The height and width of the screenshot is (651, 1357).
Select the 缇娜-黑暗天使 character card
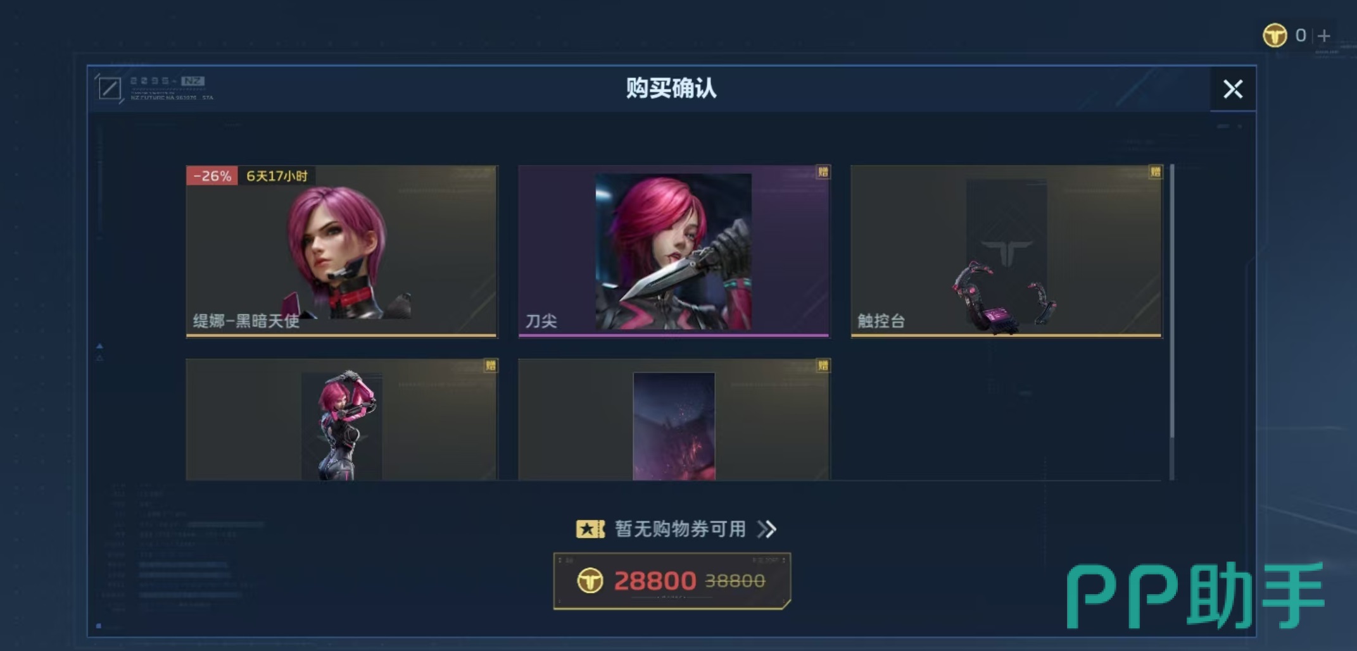pos(342,251)
